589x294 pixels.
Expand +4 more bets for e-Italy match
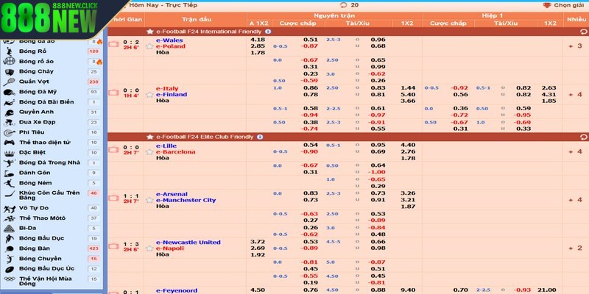576,95
